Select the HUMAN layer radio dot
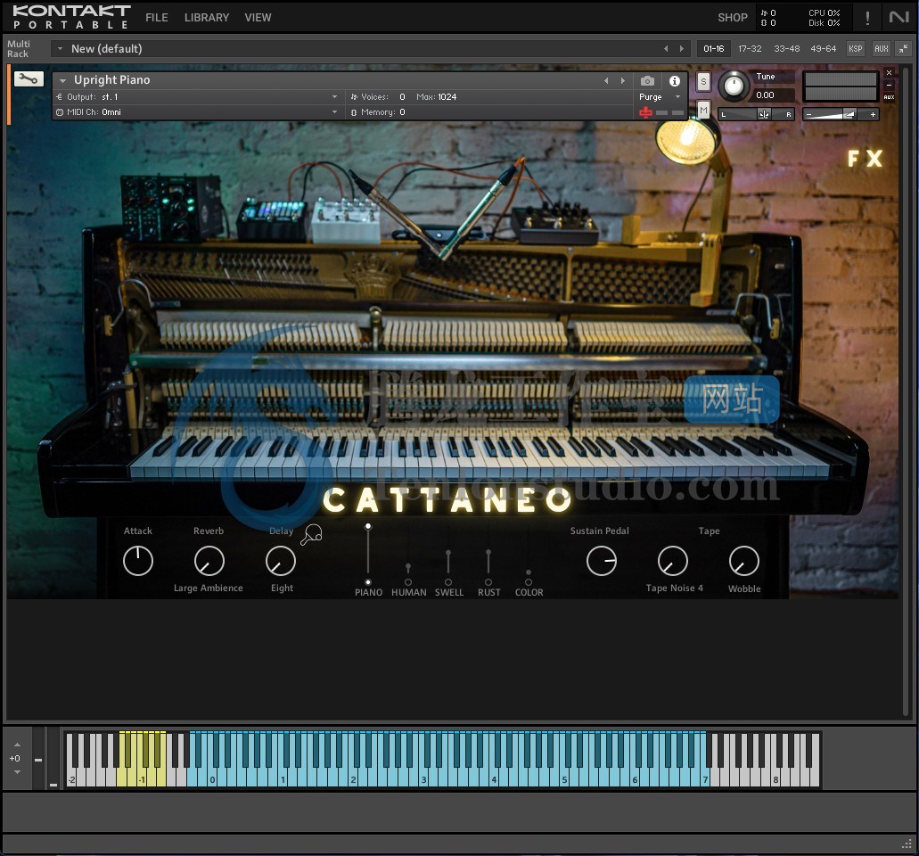Screen dimensions: 919x856 [x=408, y=582]
